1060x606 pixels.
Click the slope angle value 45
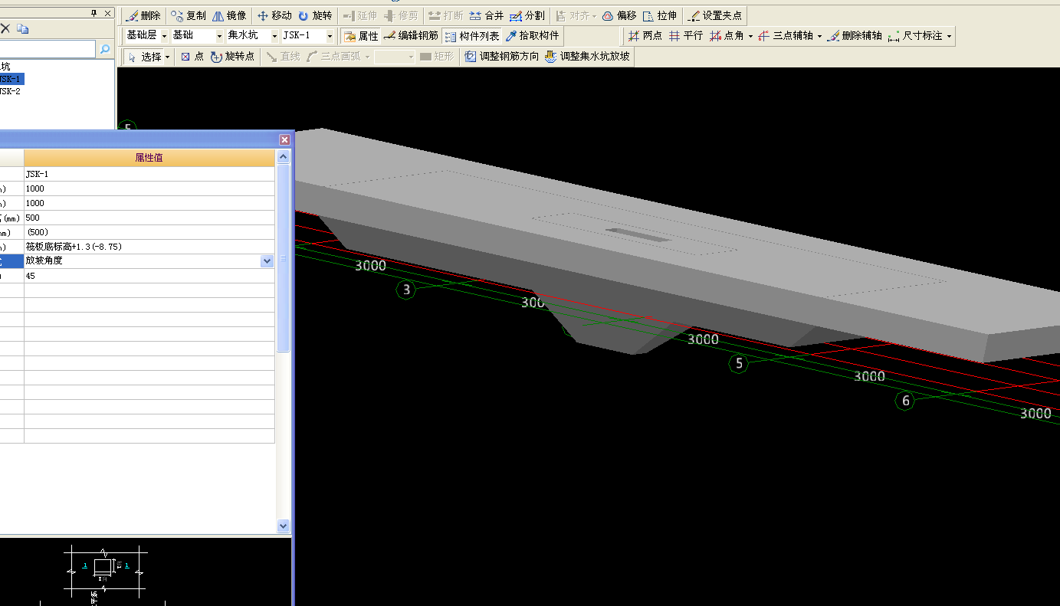coord(149,276)
